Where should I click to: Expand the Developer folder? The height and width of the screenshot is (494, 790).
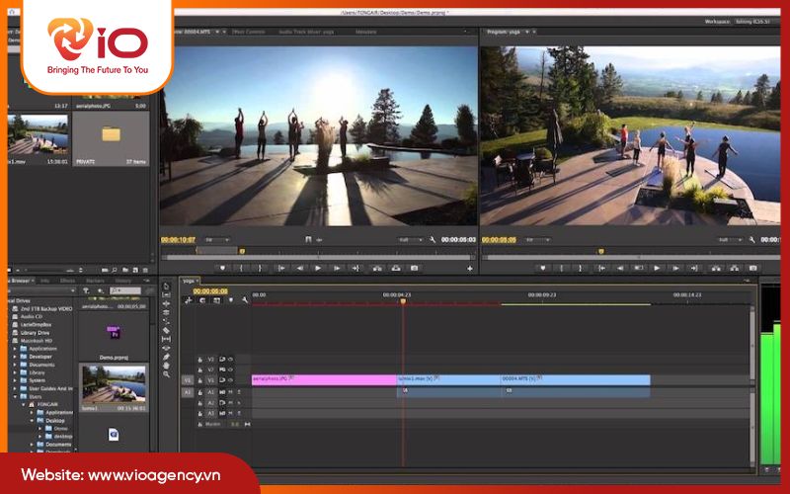[15, 357]
